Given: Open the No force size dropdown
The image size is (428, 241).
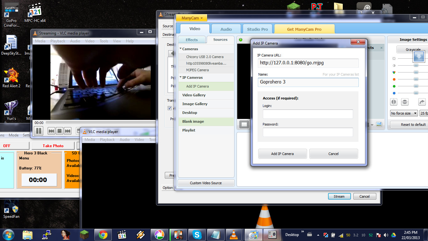Looking at the screenshot, I should coord(404,113).
